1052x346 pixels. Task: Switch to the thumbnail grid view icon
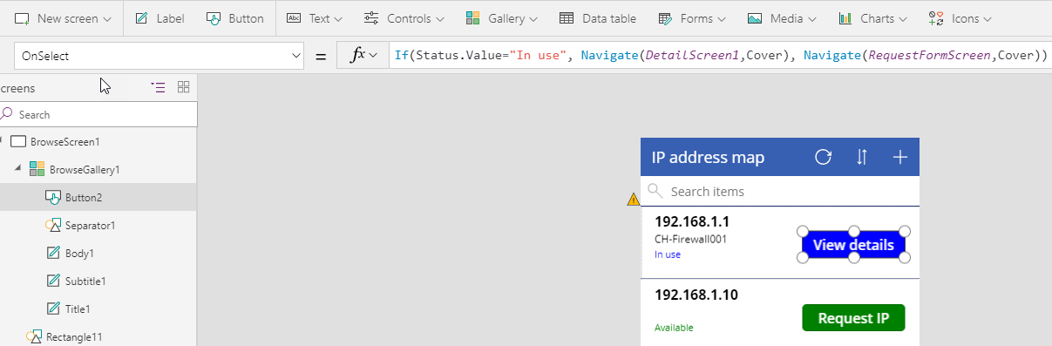[183, 87]
